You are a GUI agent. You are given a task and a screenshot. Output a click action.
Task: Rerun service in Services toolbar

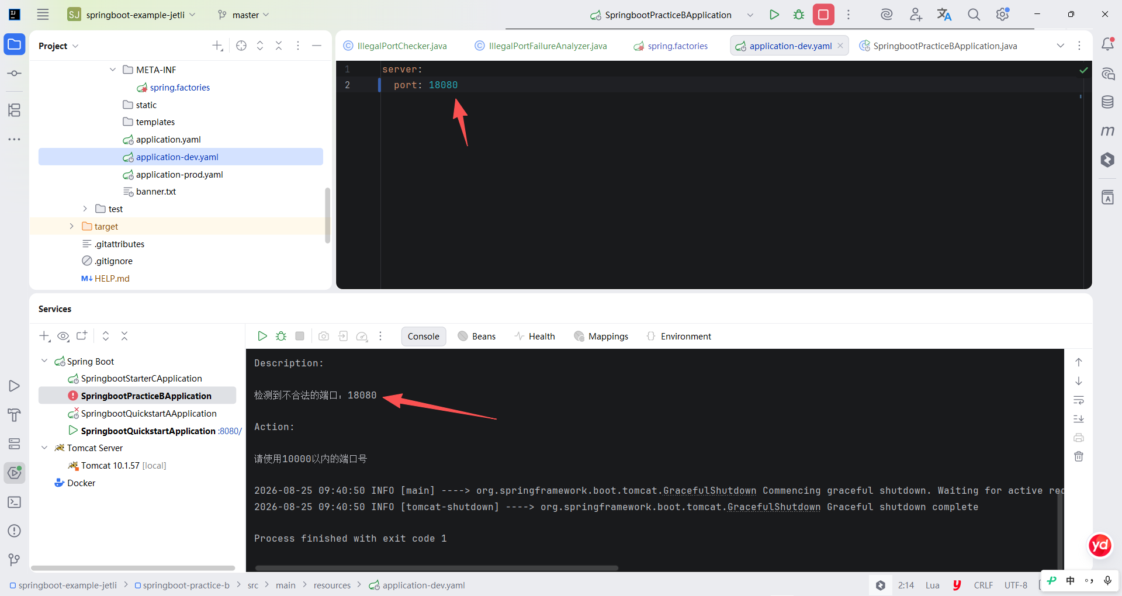point(262,336)
